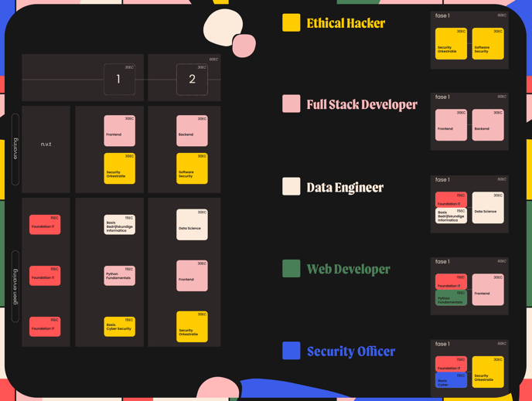Click Frontend card next to Python Fundamentals in grid
The image size is (532, 401).
coord(192,276)
